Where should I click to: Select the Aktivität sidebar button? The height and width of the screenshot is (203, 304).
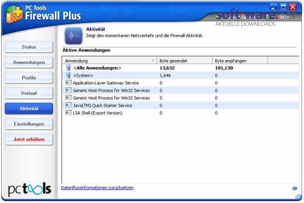coord(29,108)
